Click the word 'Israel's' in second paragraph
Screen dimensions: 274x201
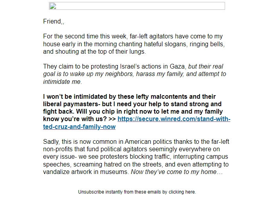[x=130, y=67]
